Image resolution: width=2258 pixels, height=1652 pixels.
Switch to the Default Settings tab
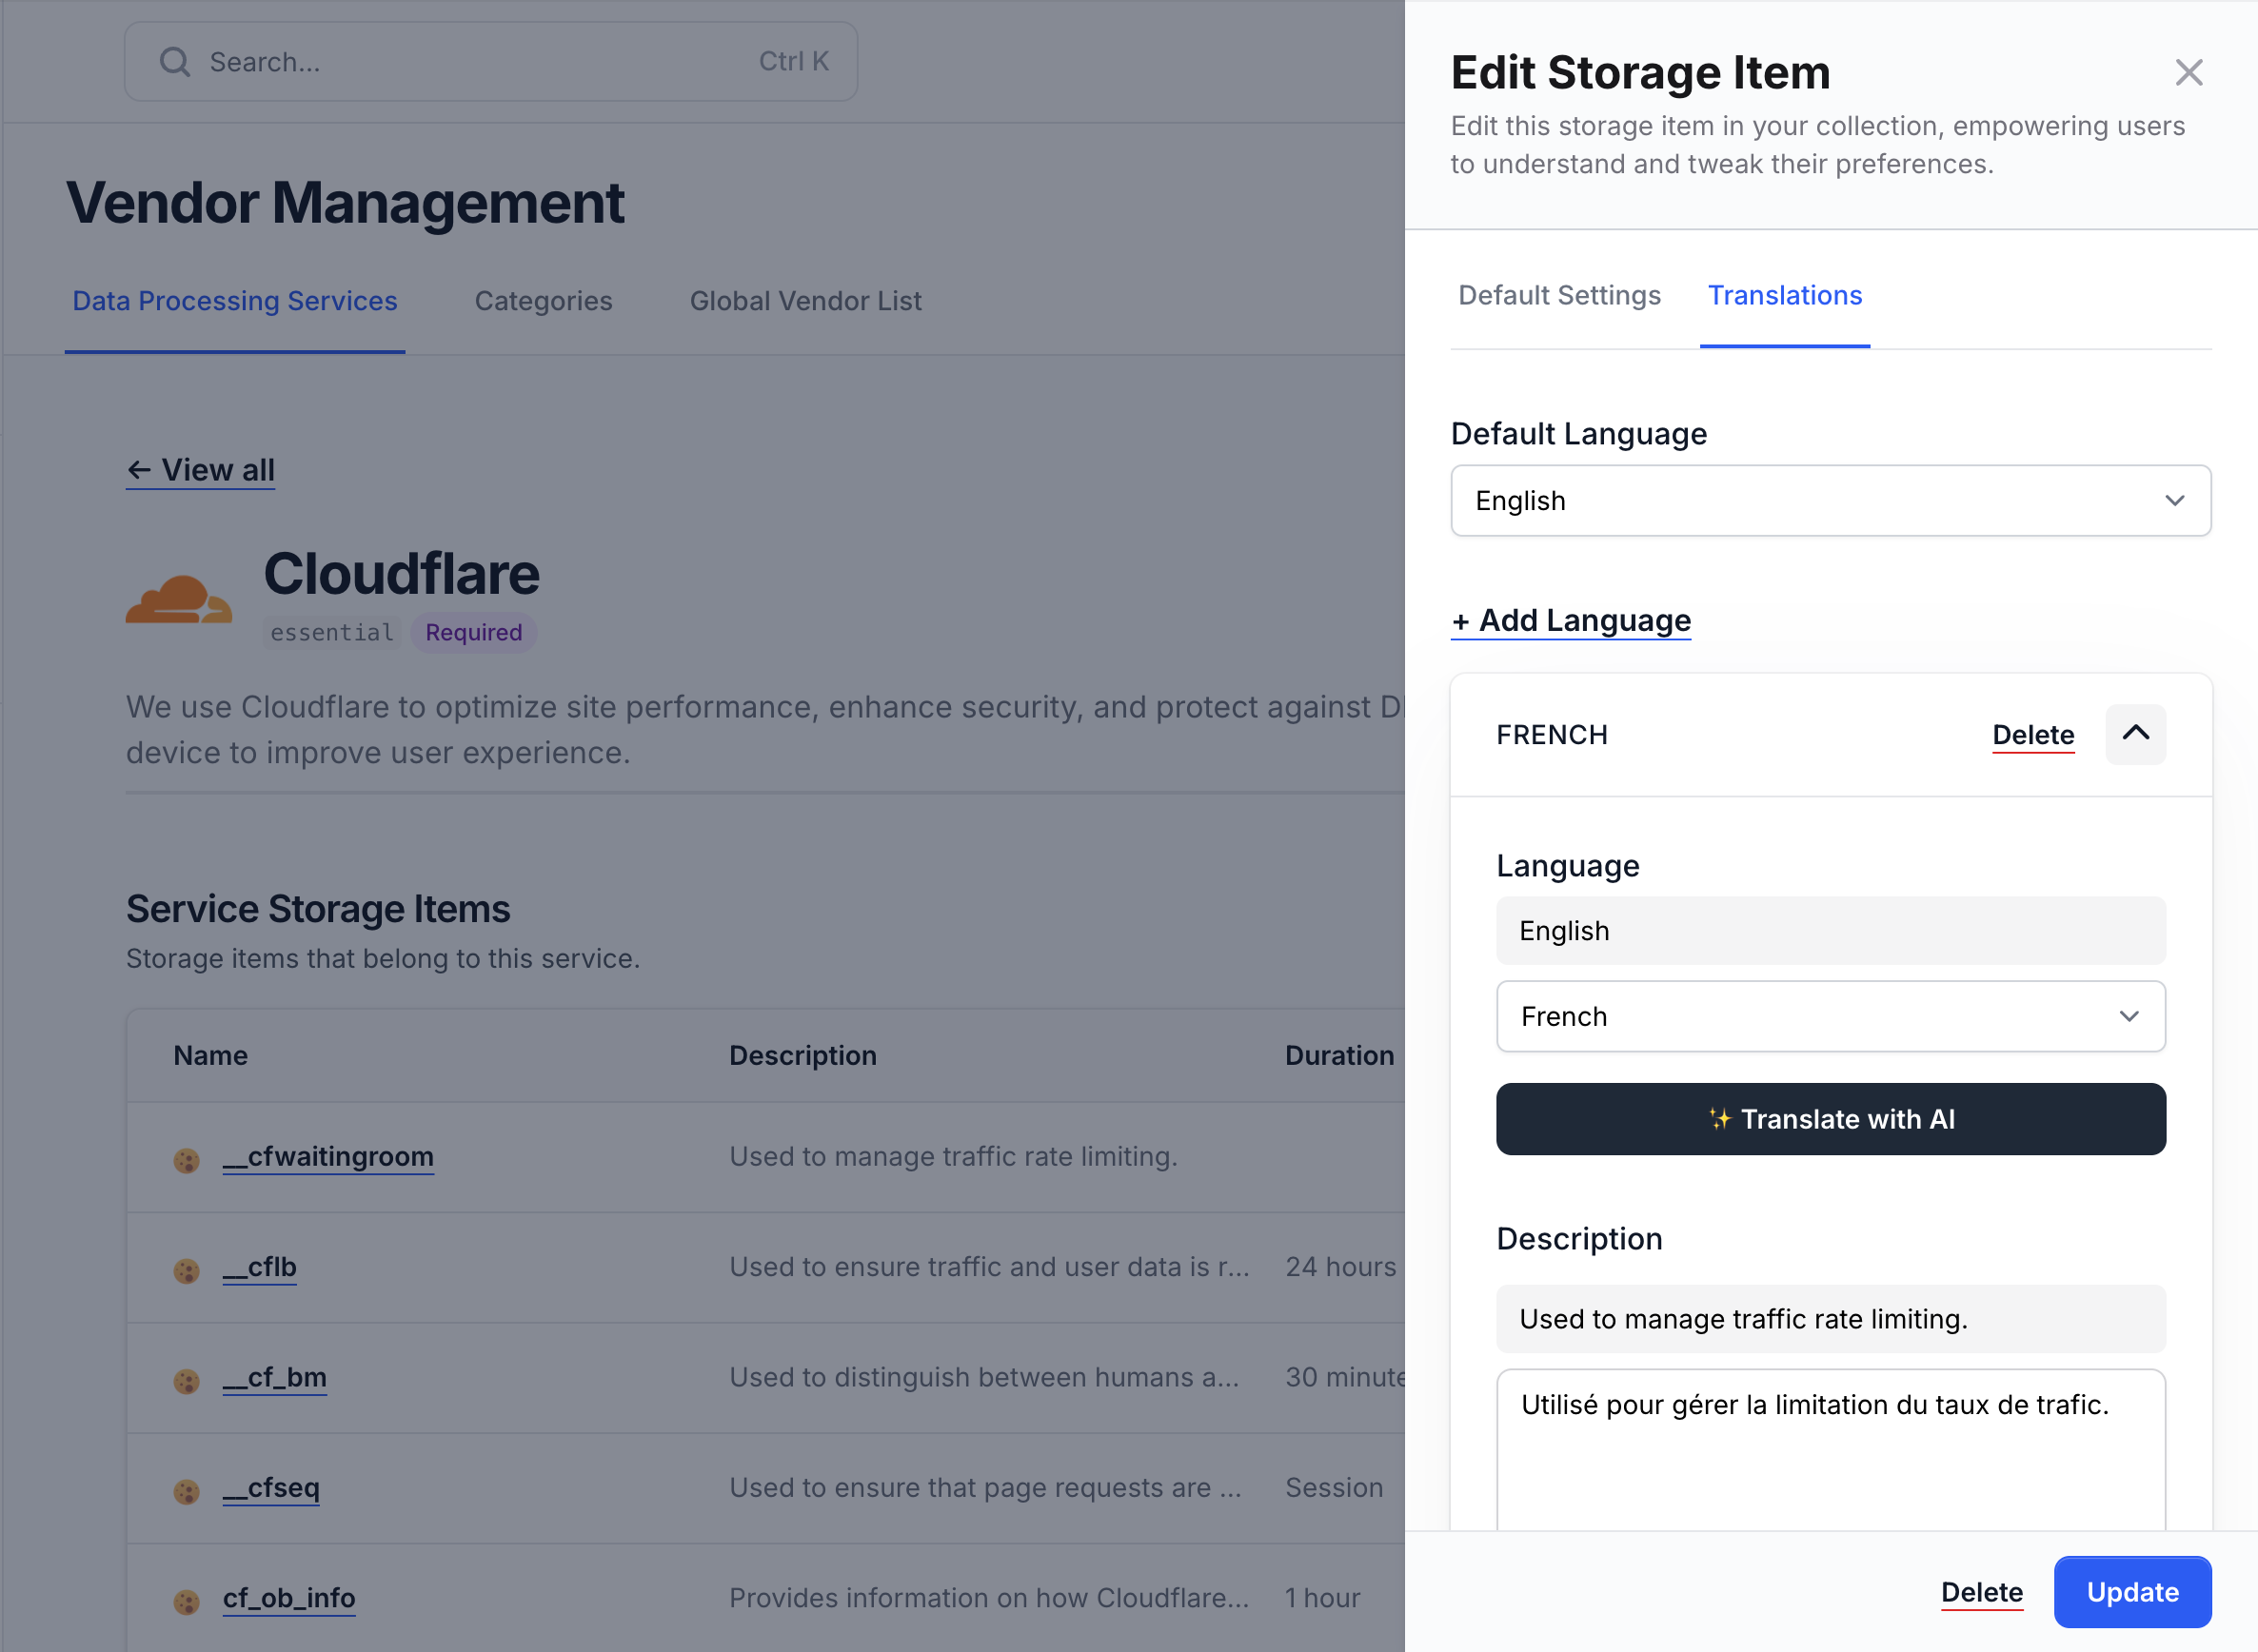[x=1558, y=295]
